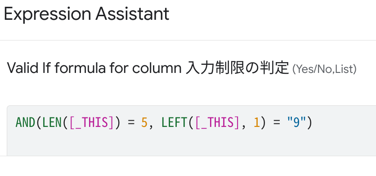376x176 pixels.
Task: Place cursor on the AND function keyword
Action: point(26,122)
